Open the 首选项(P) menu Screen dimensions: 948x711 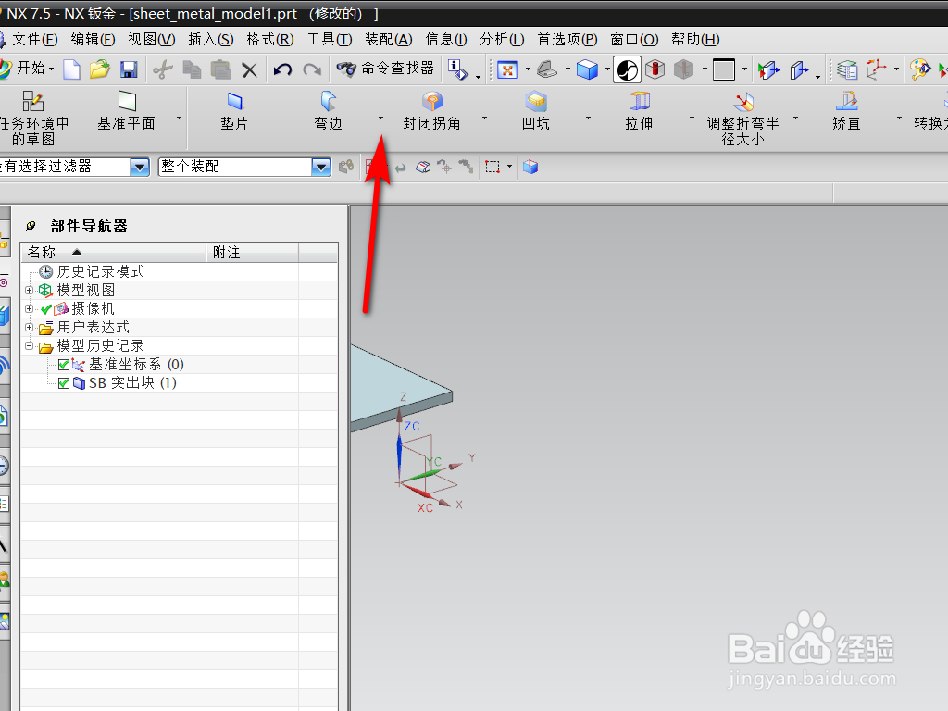[x=568, y=39]
